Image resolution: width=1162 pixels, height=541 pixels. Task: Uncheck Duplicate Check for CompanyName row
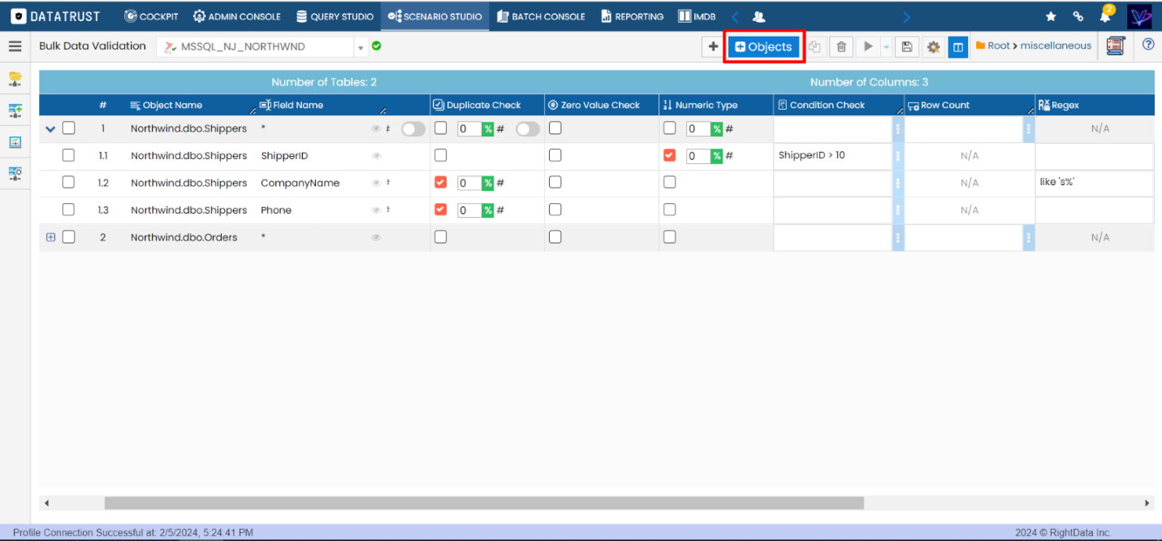440,183
